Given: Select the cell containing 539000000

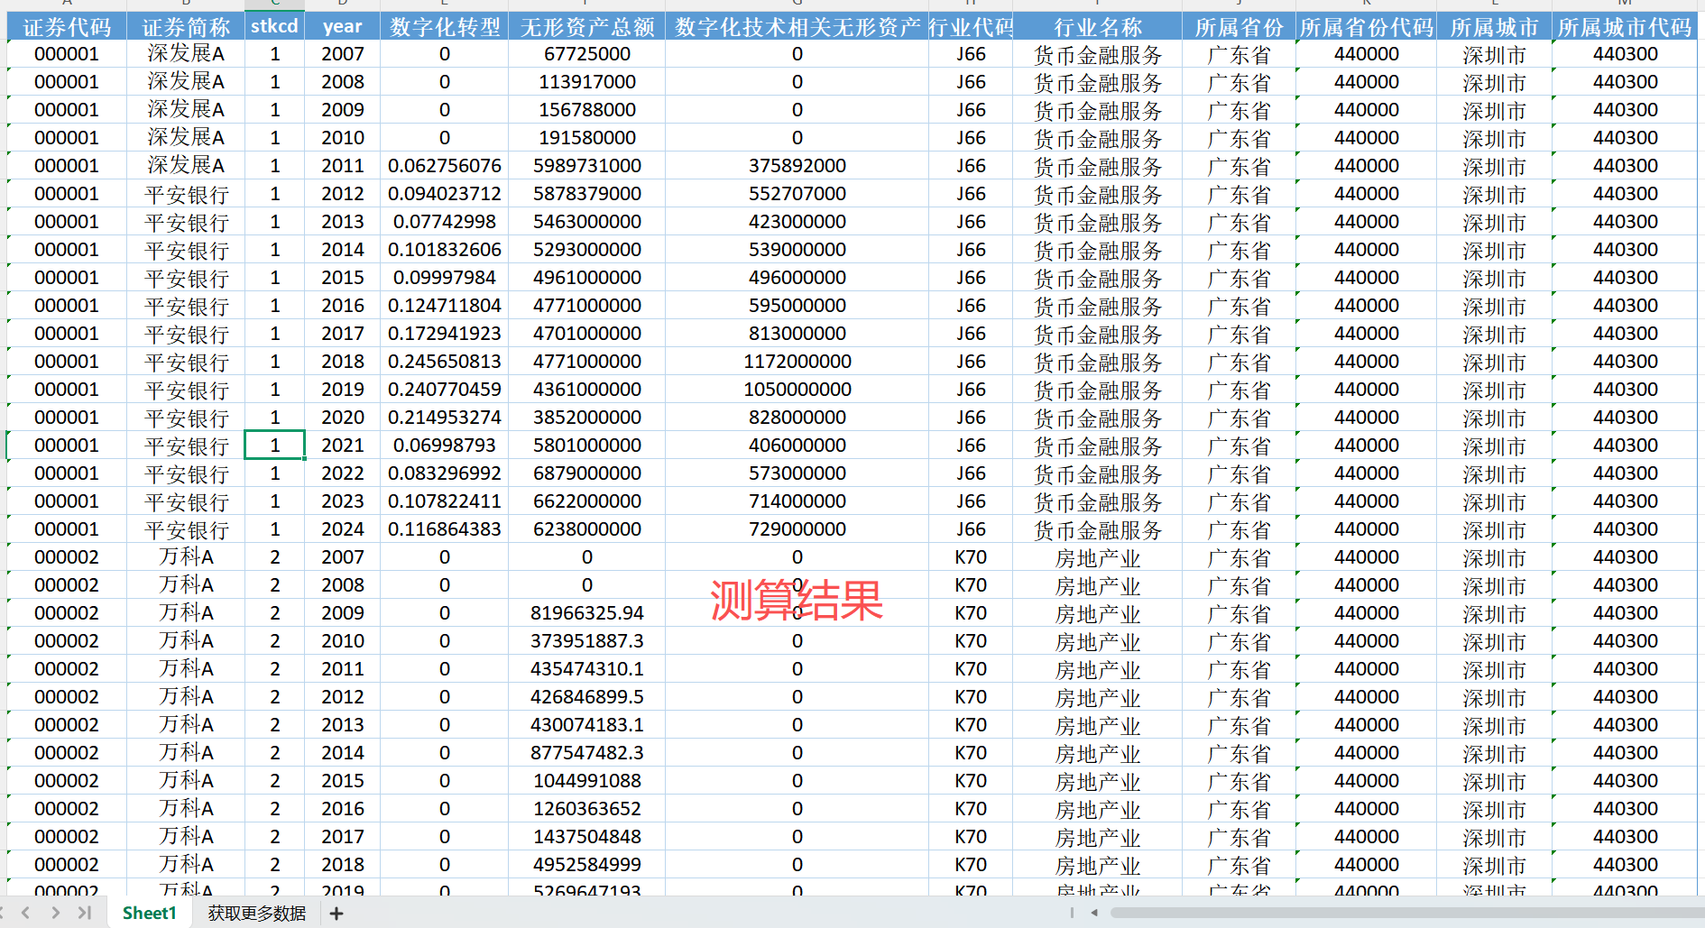Looking at the screenshot, I should 797,250.
